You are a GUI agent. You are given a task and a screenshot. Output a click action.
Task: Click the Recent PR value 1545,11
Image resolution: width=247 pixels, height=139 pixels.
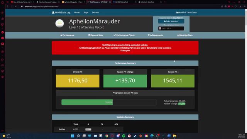pyautogui.click(x=173, y=81)
